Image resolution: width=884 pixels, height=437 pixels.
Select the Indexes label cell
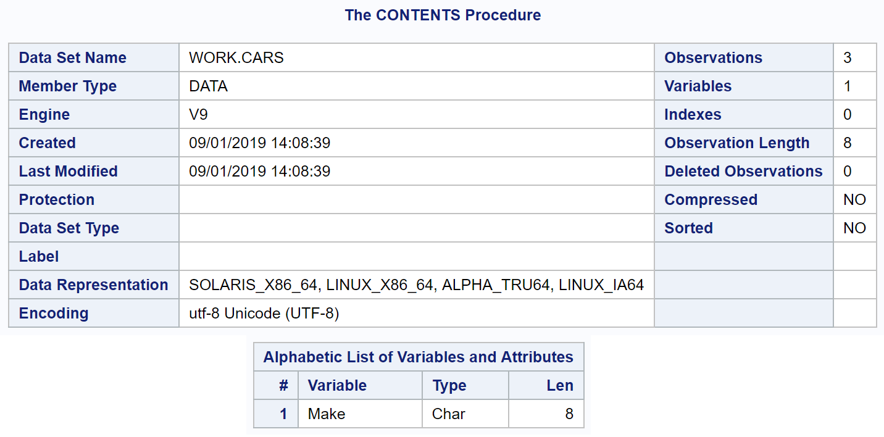(x=744, y=115)
